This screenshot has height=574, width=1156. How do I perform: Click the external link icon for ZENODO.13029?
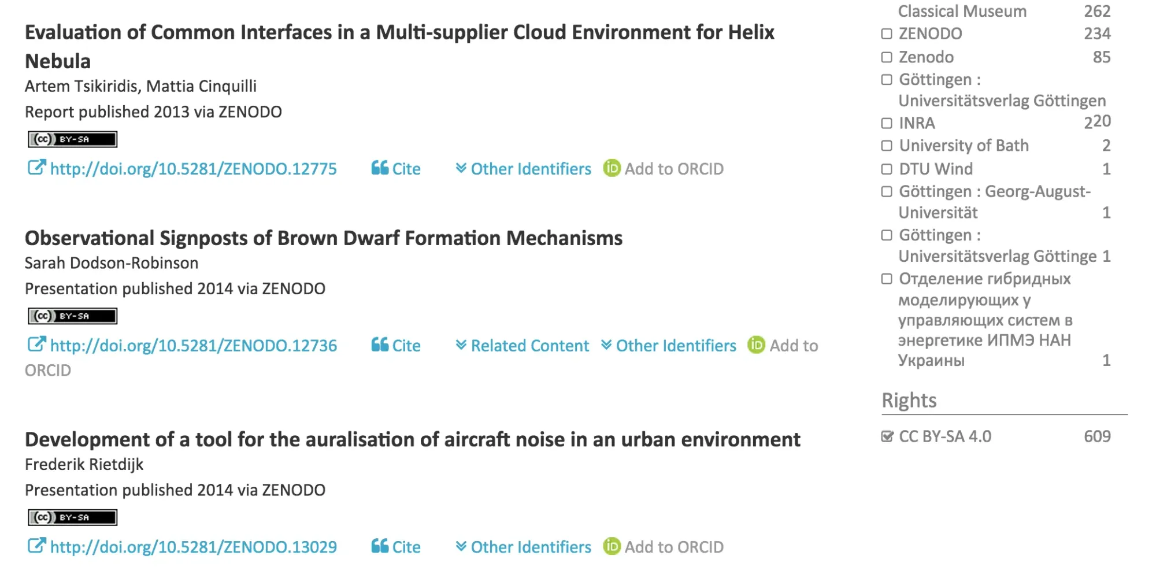pyautogui.click(x=36, y=546)
